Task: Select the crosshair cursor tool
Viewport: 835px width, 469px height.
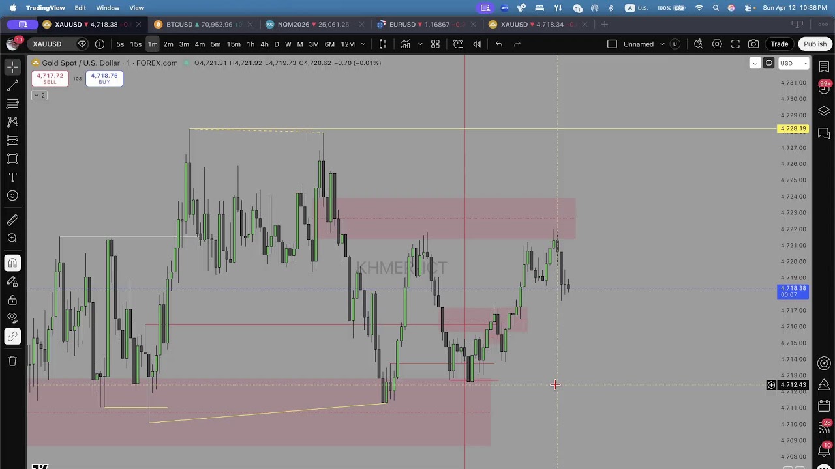Action: pyautogui.click(x=12, y=67)
